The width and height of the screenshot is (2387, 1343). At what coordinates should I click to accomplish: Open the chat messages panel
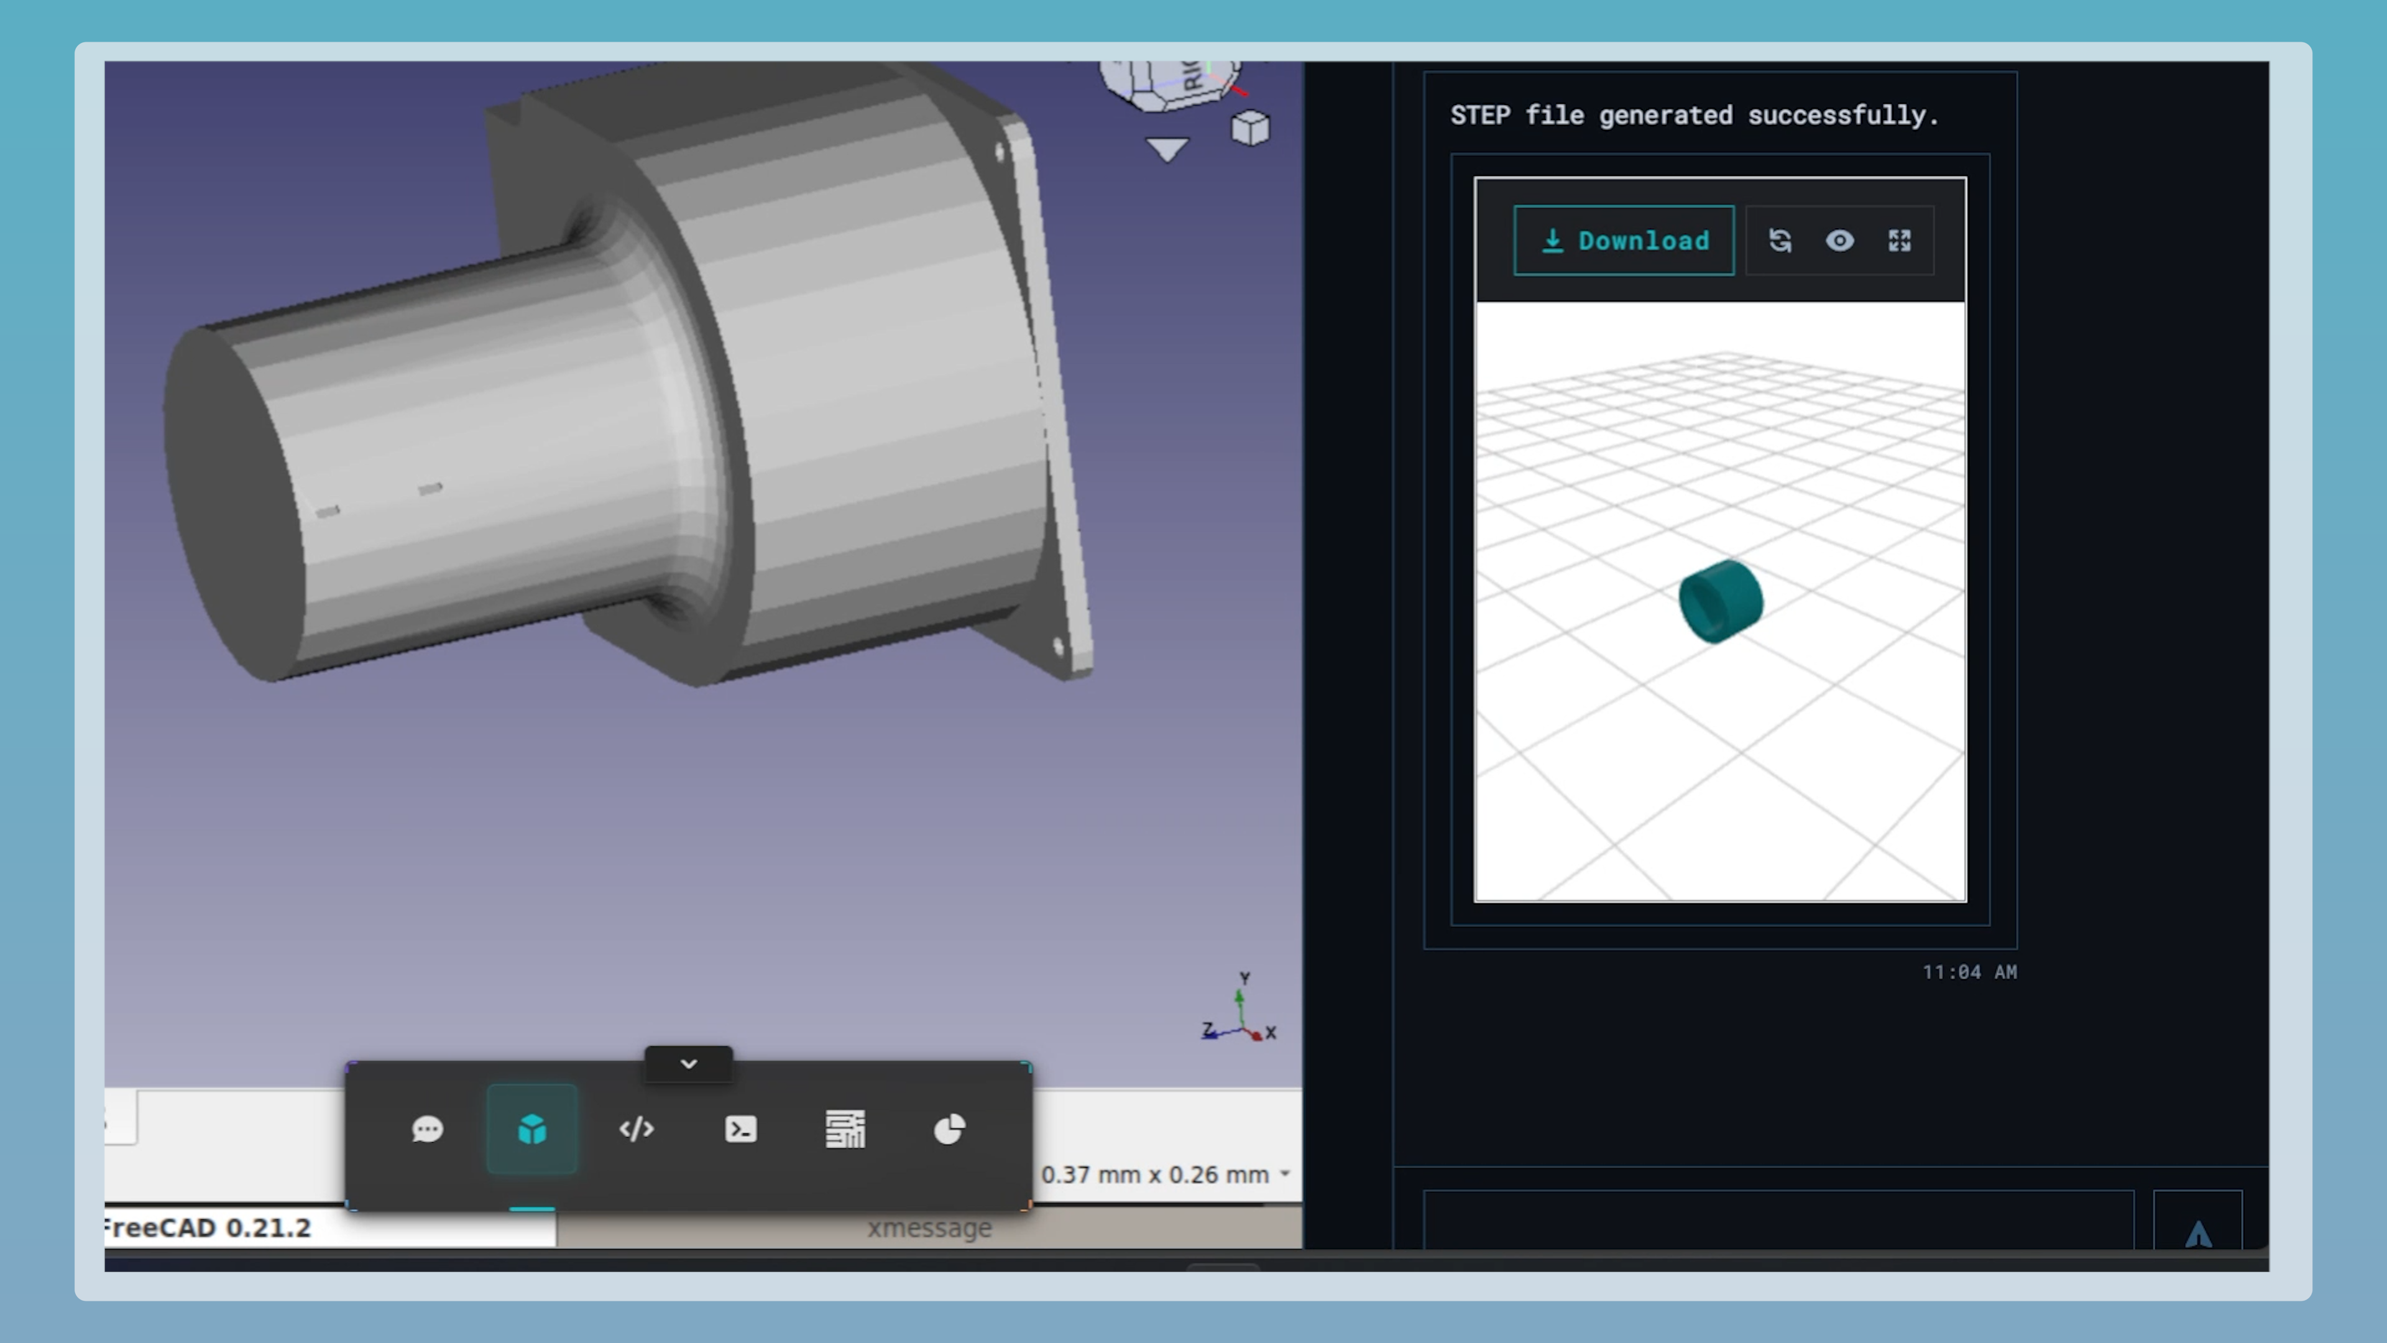(x=427, y=1129)
